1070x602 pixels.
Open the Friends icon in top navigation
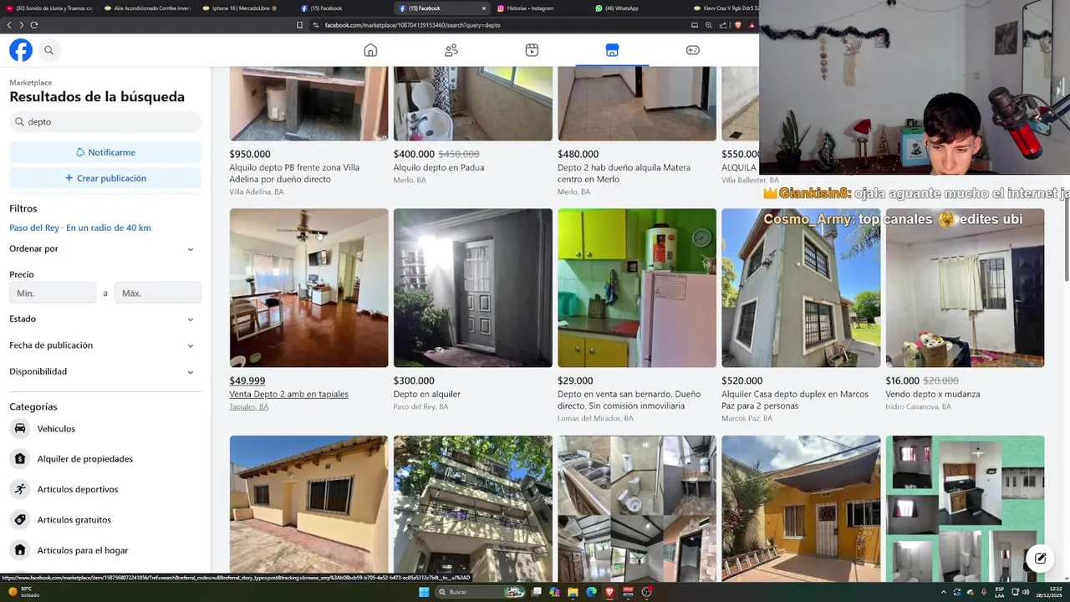(x=451, y=50)
